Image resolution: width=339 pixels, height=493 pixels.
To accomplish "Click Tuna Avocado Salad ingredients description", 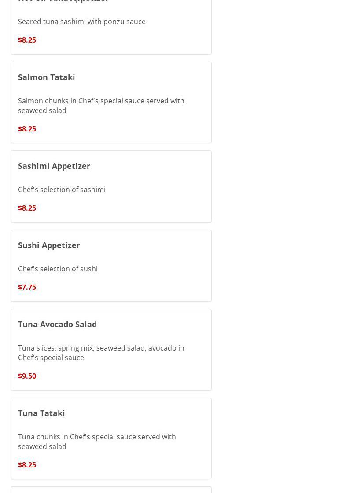I will (x=101, y=353).
